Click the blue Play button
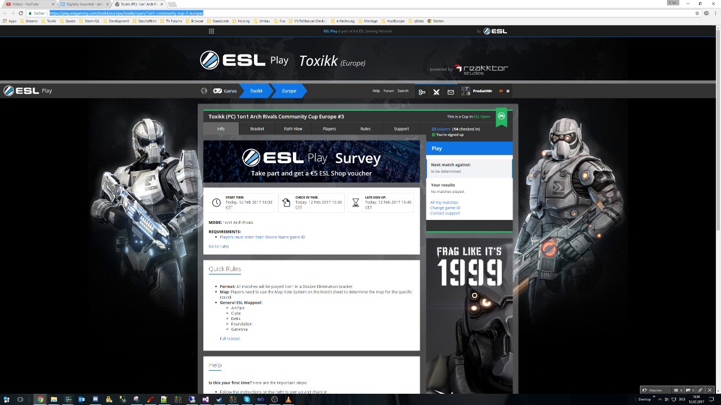The width and height of the screenshot is (721, 405). [469, 148]
